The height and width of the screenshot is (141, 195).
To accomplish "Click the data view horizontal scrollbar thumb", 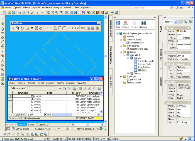I will [x=63, y=115].
